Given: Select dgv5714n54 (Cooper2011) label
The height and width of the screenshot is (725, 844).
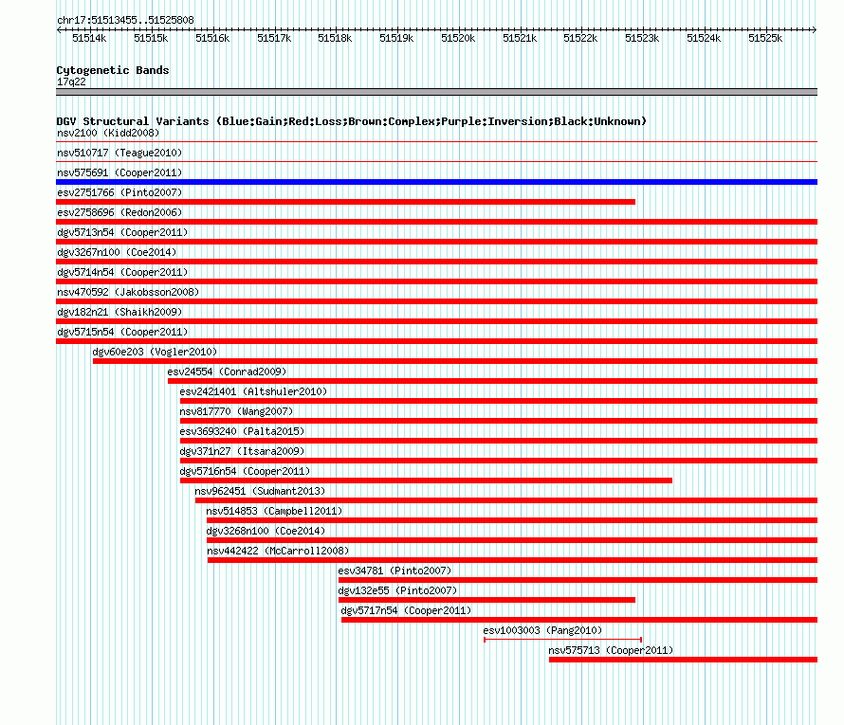Looking at the screenshot, I should [122, 272].
